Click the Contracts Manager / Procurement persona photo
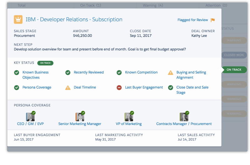 tap(184, 117)
